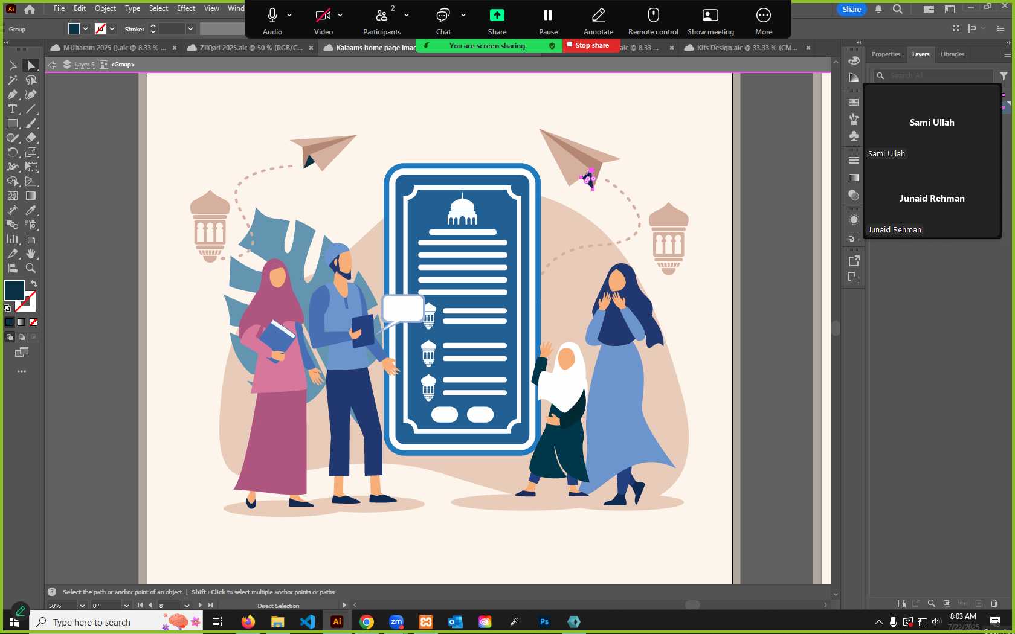
Task: Select the Free Transform tool
Action: 31,167
